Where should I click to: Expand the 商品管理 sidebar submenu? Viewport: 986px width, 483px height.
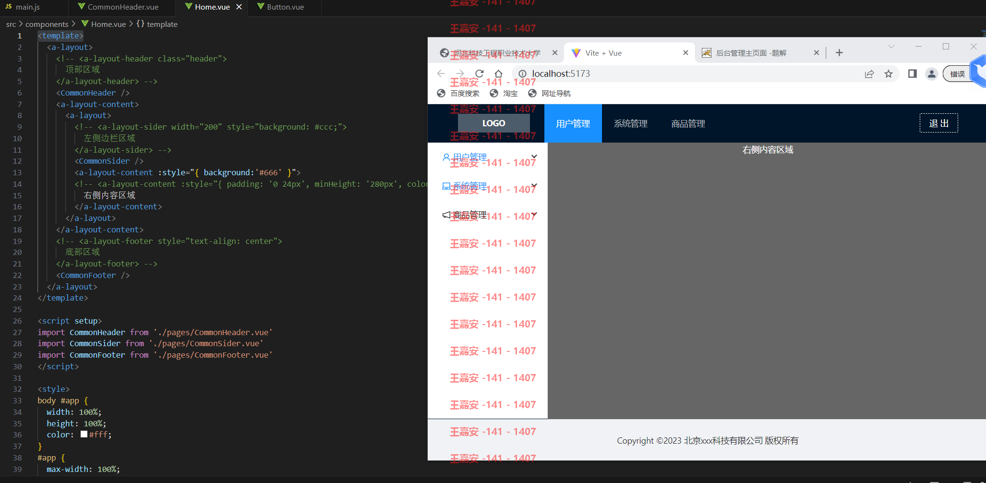pyautogui.click(x=488, y=215)
